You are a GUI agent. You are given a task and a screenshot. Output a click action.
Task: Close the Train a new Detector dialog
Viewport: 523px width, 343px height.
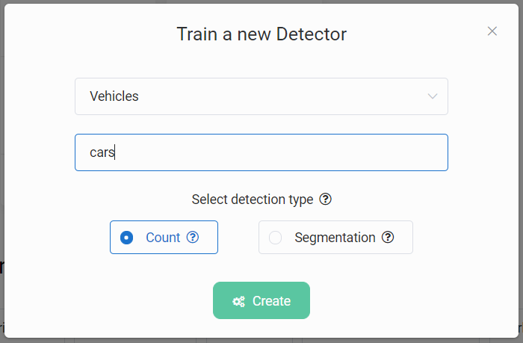point(492,31)
